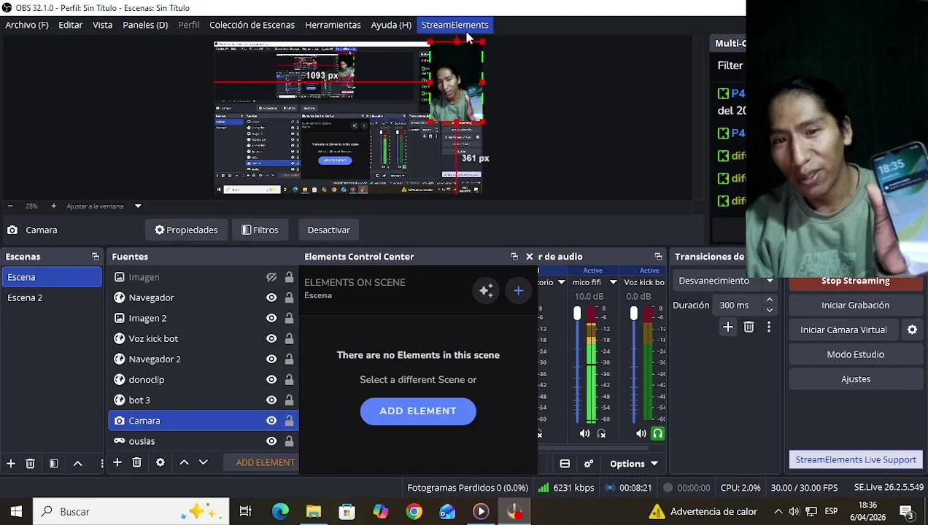The height and width of the screenshot is (525, 928).
Task: Move the scene up with the arrow icon
Action: (77, 464)
